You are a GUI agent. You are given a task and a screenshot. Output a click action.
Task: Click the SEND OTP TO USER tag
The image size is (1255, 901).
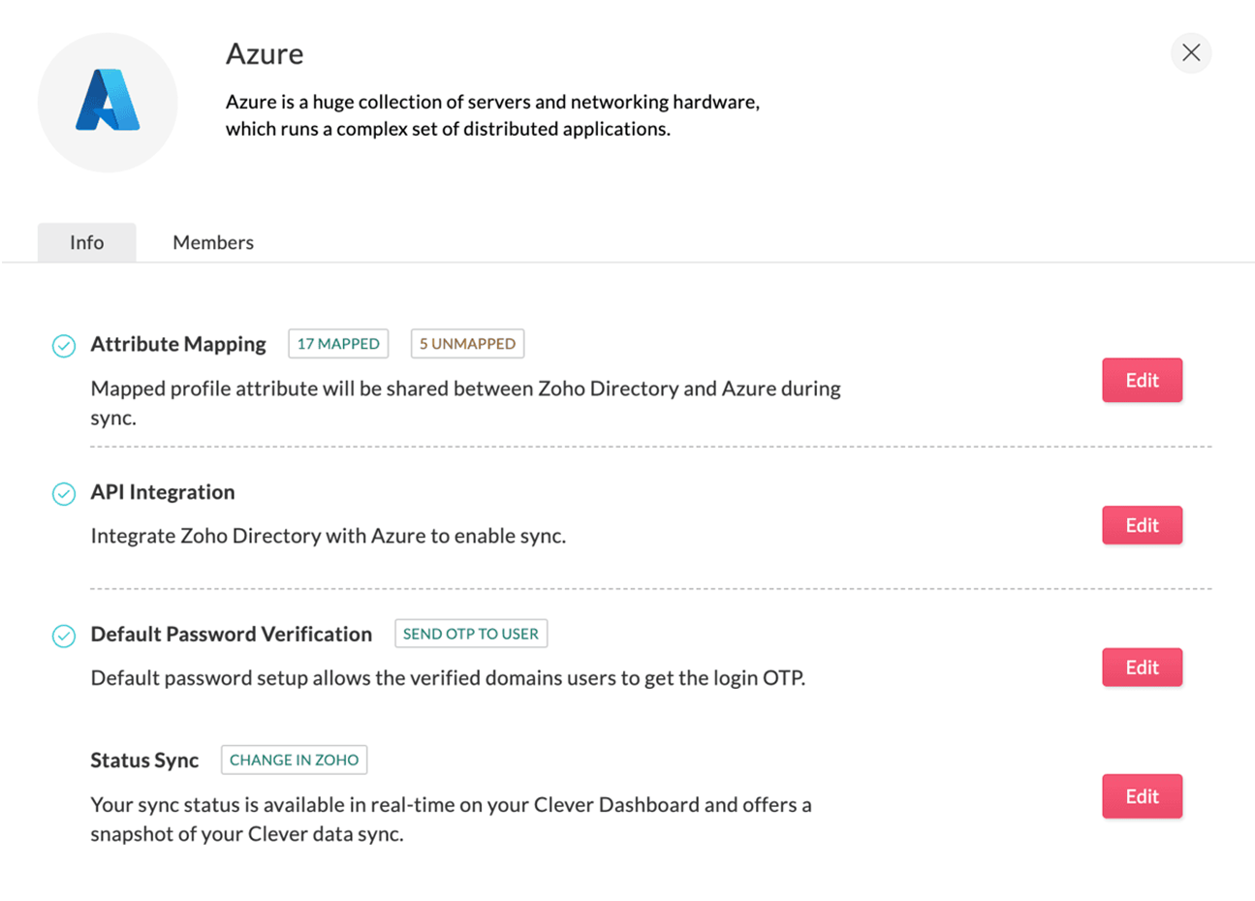pyautogui.click(x=471, y=634)
